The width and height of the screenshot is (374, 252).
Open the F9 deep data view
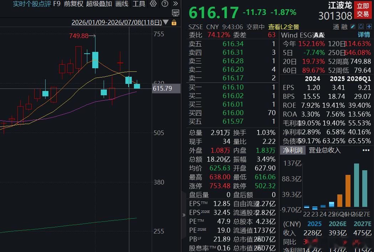(x=57, y=4)
